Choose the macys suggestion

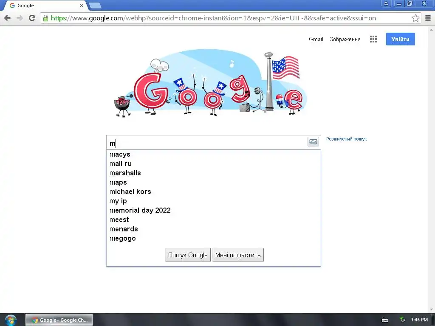point(214,155)
